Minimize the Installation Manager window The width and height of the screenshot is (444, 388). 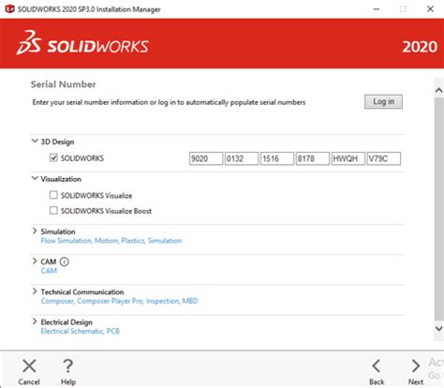click(377, 9)
